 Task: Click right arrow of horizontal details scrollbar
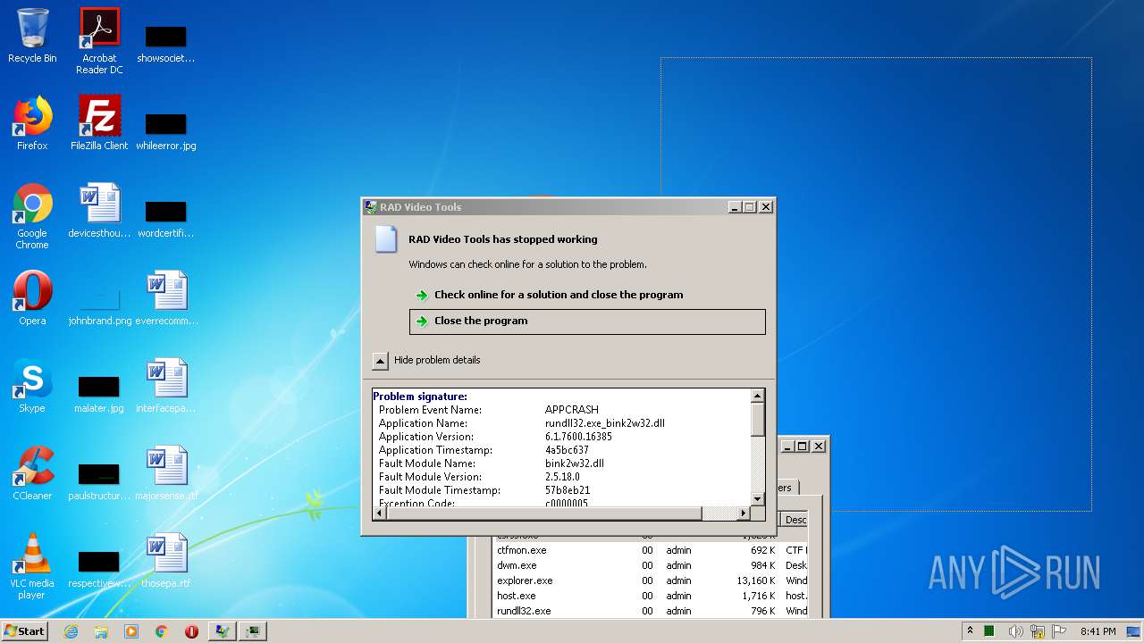743,513
